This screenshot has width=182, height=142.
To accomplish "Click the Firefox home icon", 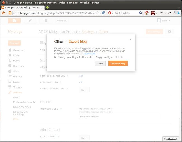I will 147,13.
